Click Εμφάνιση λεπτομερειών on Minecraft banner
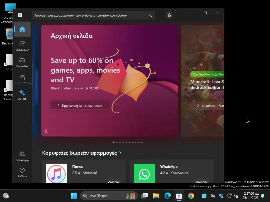The width and height of the screenshot is (270, 202). 207,105
